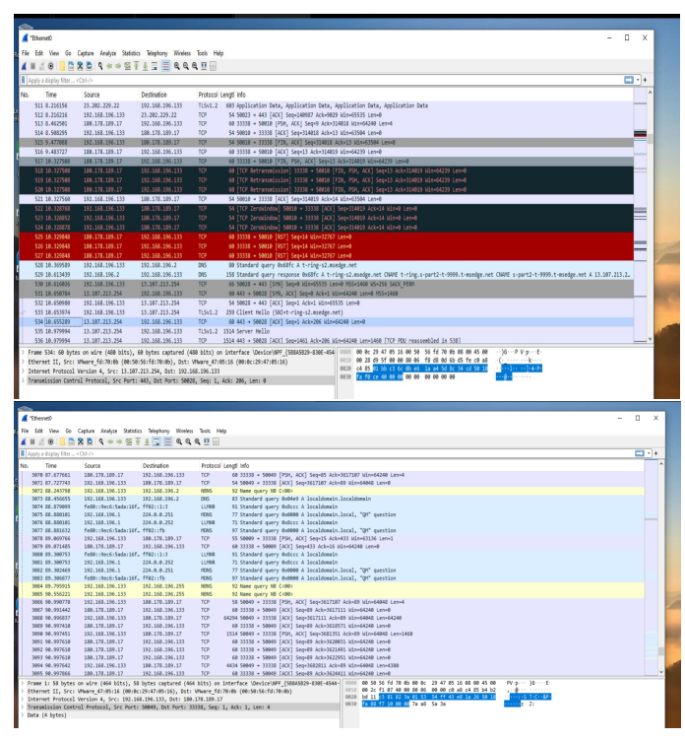The image size is (685, 741).
Task: Expand Ethernet II row in top window
Action: (23, 362)
